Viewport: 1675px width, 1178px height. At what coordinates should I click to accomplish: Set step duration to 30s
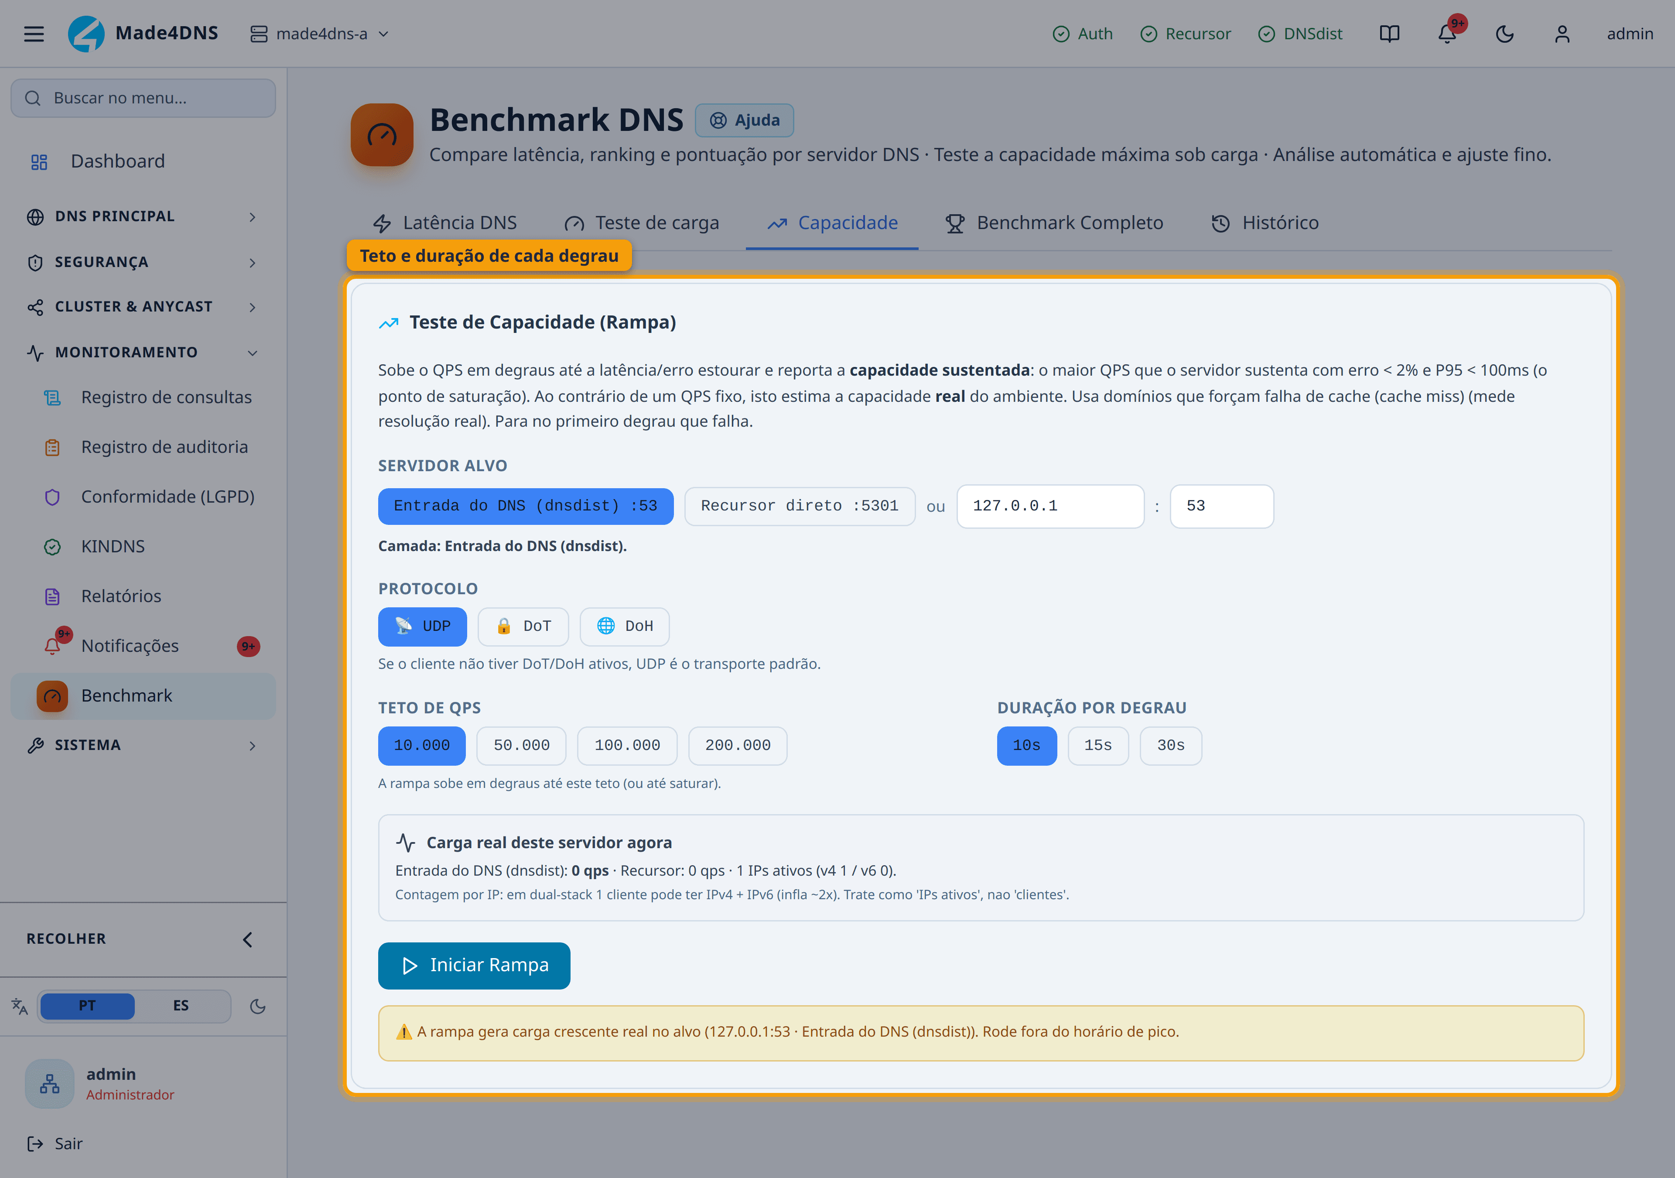point(1171,745)
